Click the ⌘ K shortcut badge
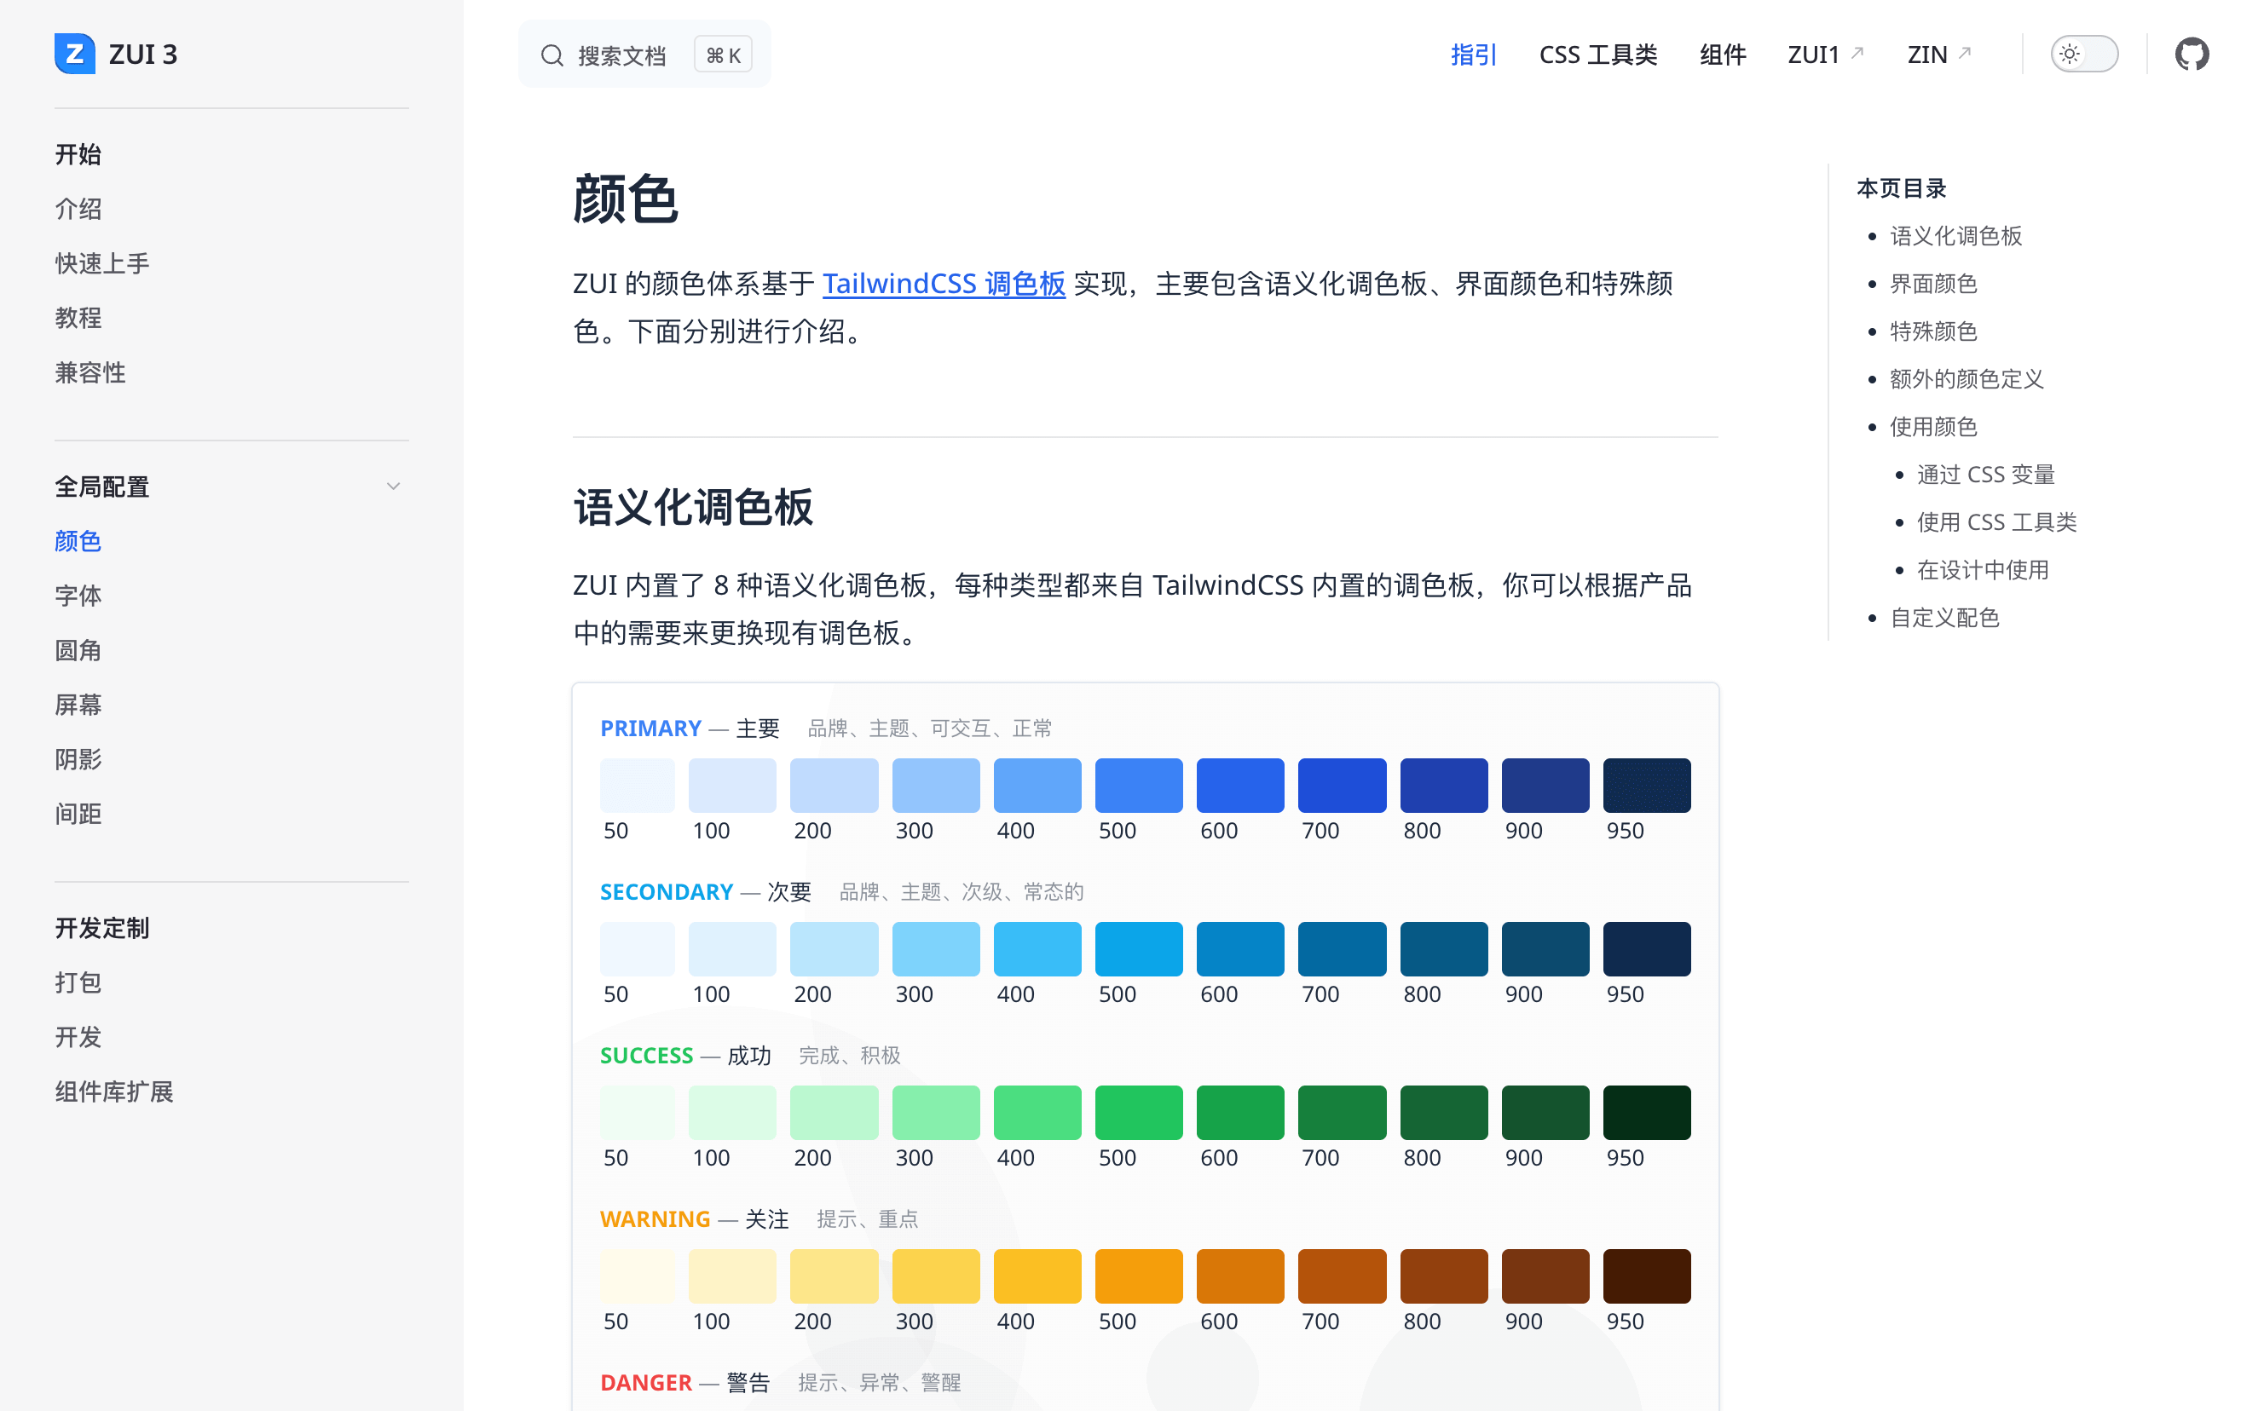The image size is (2264, 1411). 723,55
